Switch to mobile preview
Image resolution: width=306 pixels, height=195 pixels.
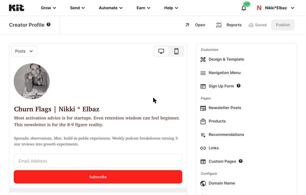coord(176,51)
